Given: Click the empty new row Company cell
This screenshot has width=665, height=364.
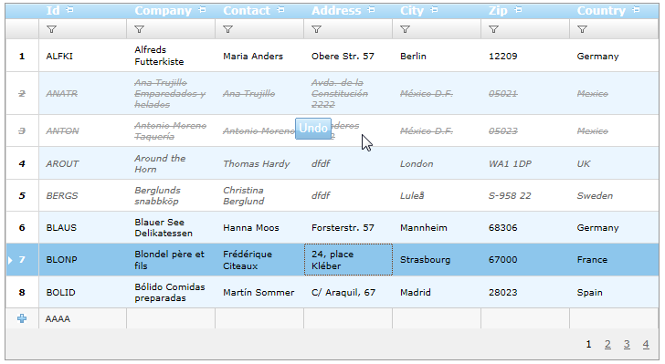Looking at the screenshot, I should coord(171,318).
